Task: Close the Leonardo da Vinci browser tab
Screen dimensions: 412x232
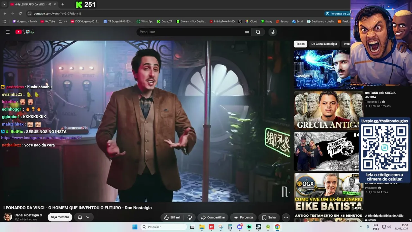Action: pyautogui.click(x=55, y=5)
